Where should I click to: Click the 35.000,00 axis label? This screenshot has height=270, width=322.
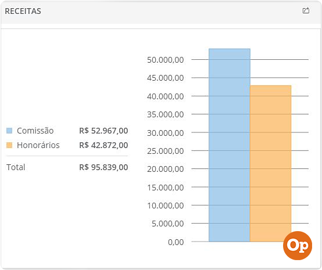coord(165,114)
